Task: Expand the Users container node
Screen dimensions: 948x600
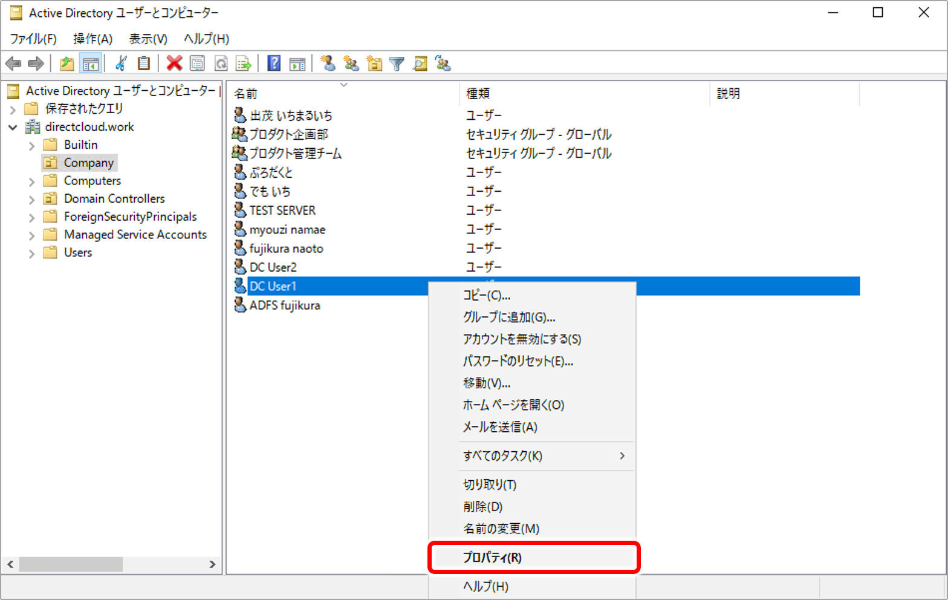Action: tap(32, 253)
